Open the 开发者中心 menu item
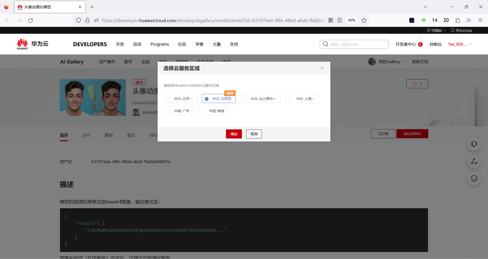Image resolution: width=488 pixels, height=259 pixels. (406, 44)
